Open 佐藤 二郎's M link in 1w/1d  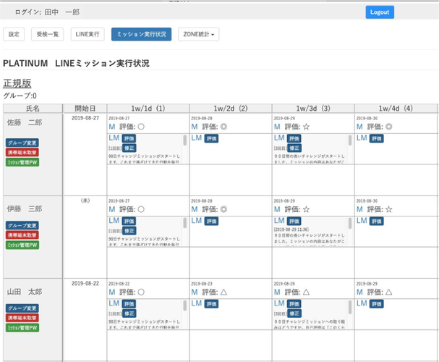coord(112,127)
